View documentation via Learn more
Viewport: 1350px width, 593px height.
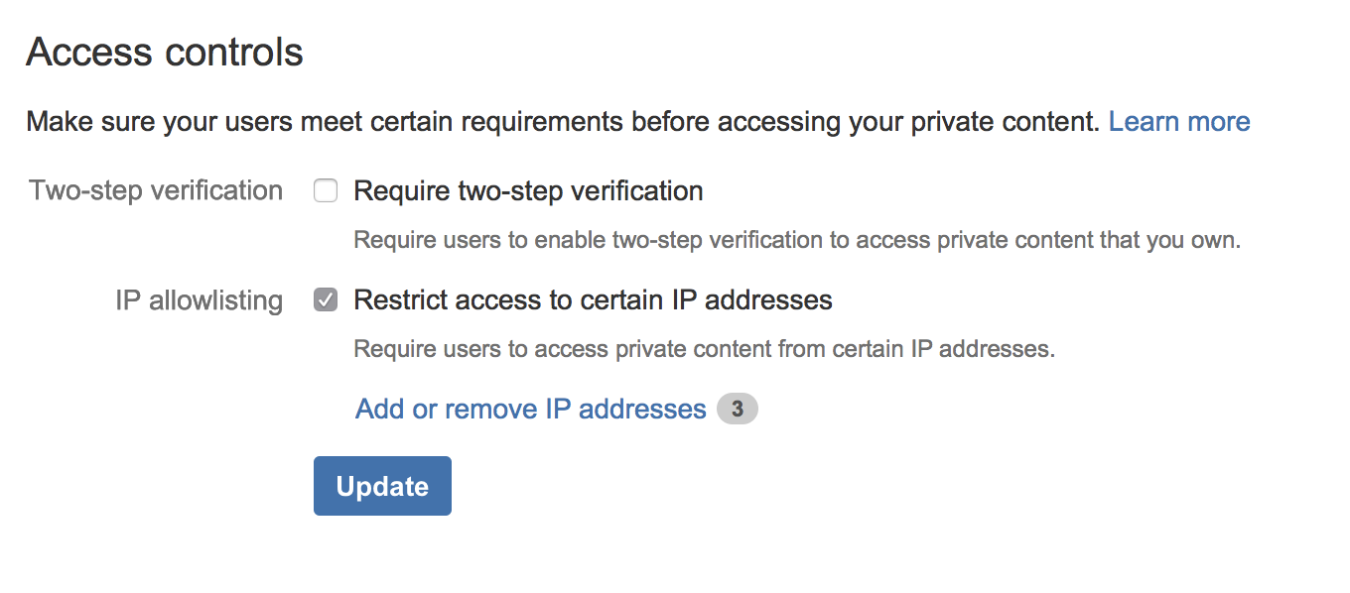[x=1179, y=121]
